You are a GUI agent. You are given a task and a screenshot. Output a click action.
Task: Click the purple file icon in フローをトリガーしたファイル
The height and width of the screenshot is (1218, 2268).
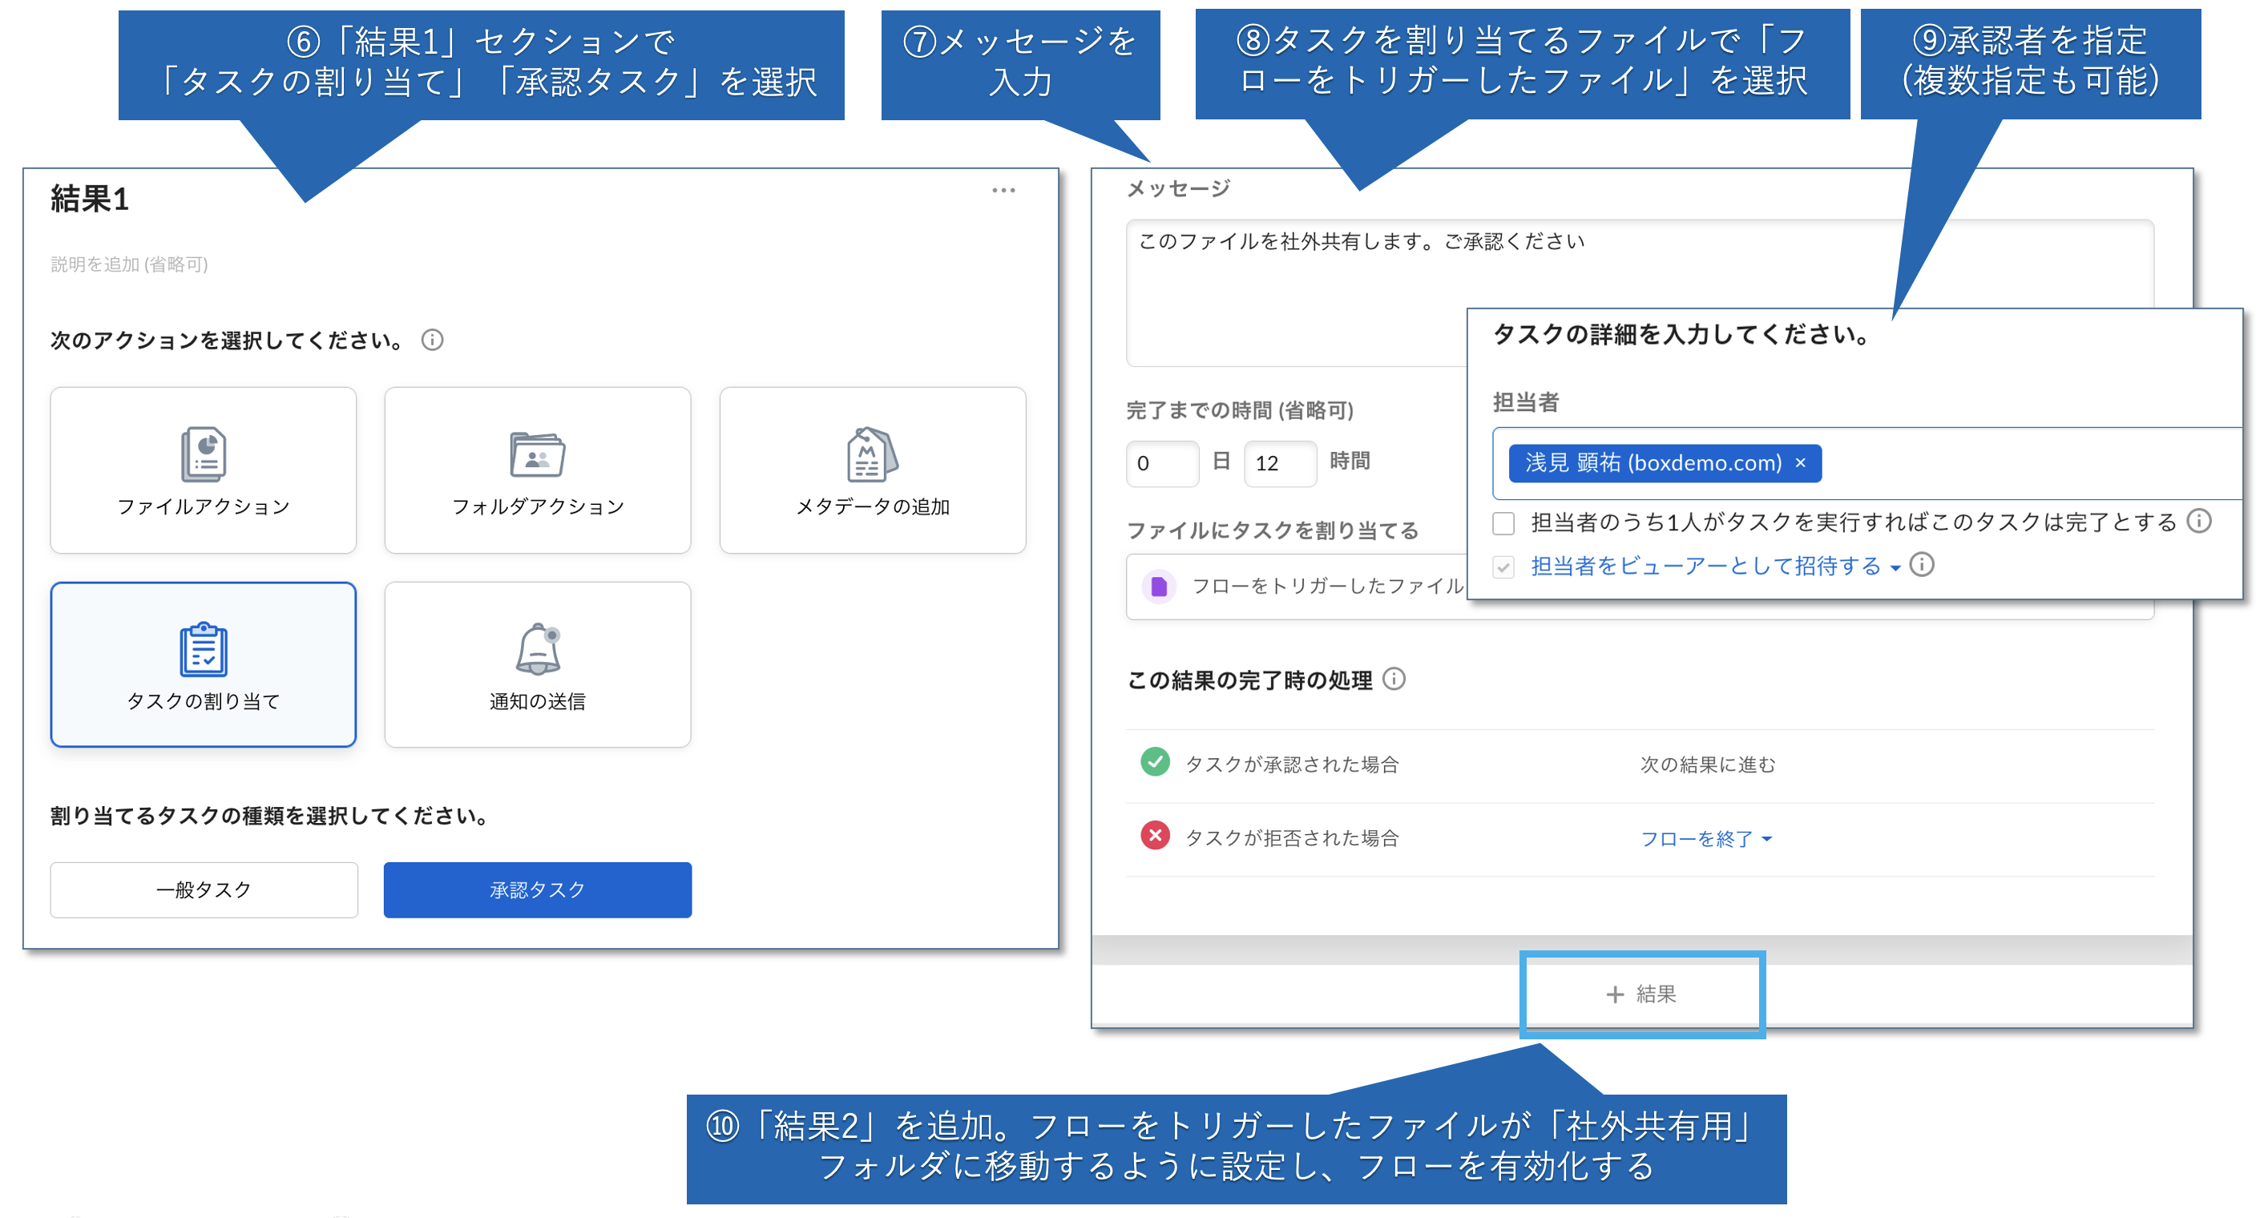point(1160,586)
